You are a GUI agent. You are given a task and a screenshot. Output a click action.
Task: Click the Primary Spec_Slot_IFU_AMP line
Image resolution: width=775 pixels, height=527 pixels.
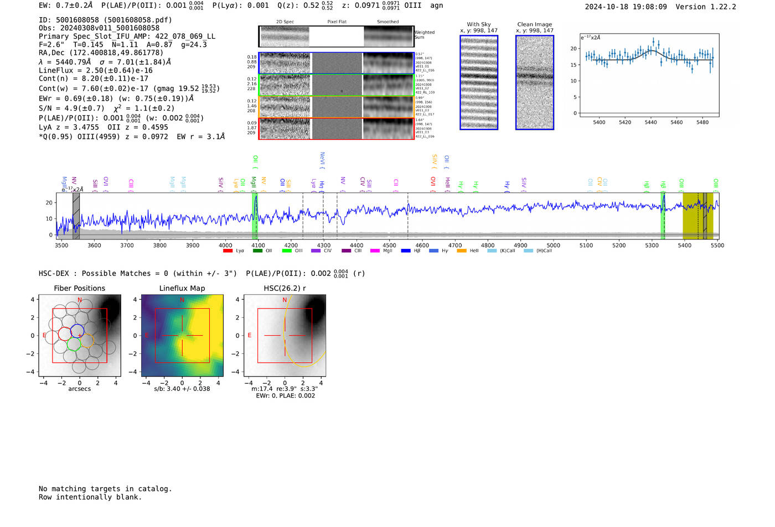click(127, 36)
